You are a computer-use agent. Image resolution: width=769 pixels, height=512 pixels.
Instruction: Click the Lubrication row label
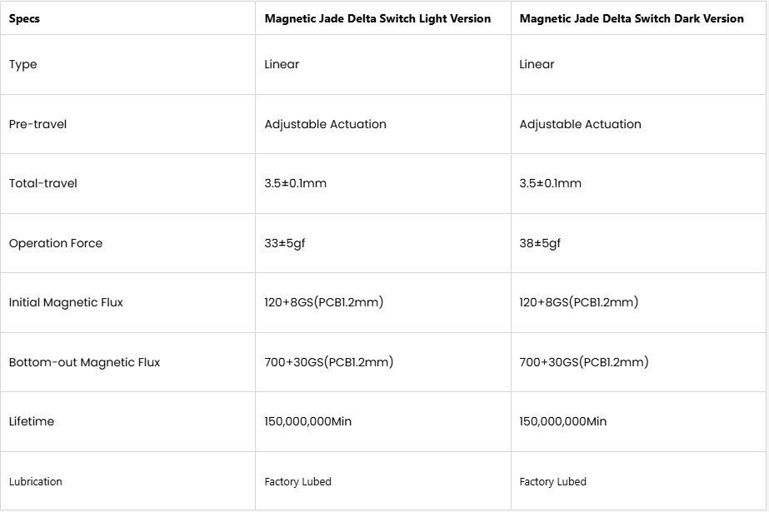(x=36, y=481)
